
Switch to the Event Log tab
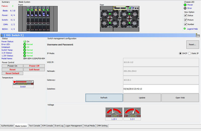pyautogui.click(x=59, y=126)
